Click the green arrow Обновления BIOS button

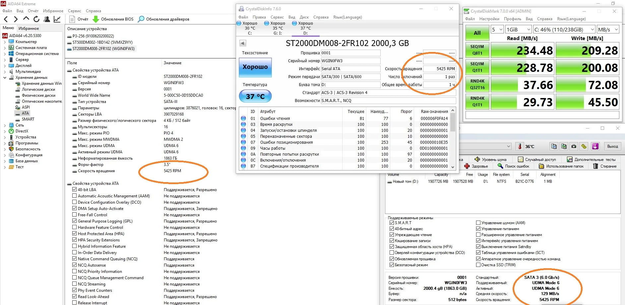pos(113,19)
